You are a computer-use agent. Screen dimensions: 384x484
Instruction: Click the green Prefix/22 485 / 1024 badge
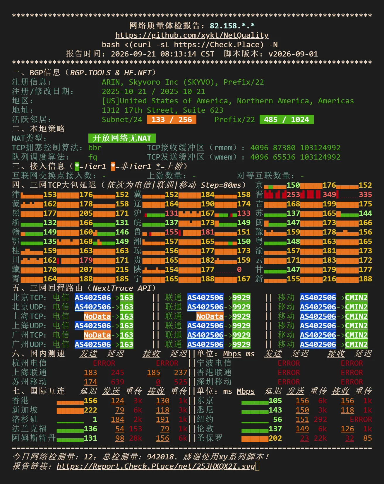[x=287, y=119]
